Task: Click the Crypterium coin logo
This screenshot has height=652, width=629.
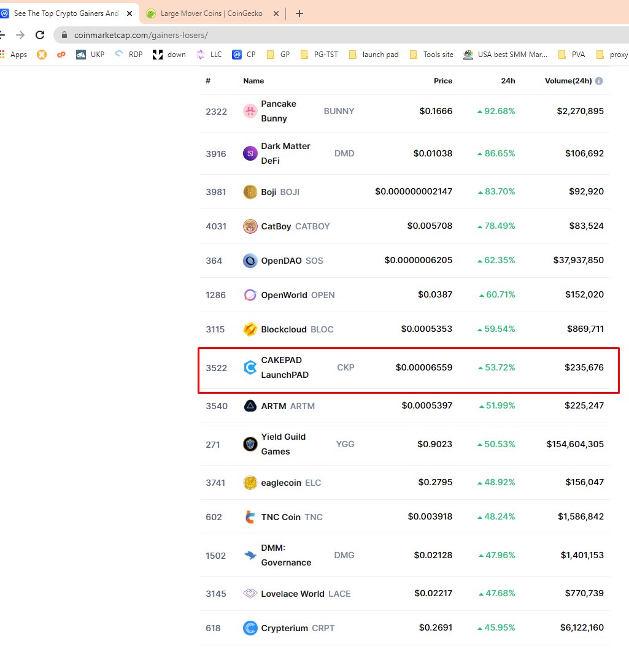Action: (250, 628)
